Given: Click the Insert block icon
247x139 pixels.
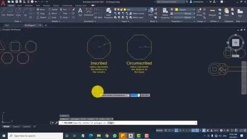Looking at the screenshot, I should pos(151,12).
